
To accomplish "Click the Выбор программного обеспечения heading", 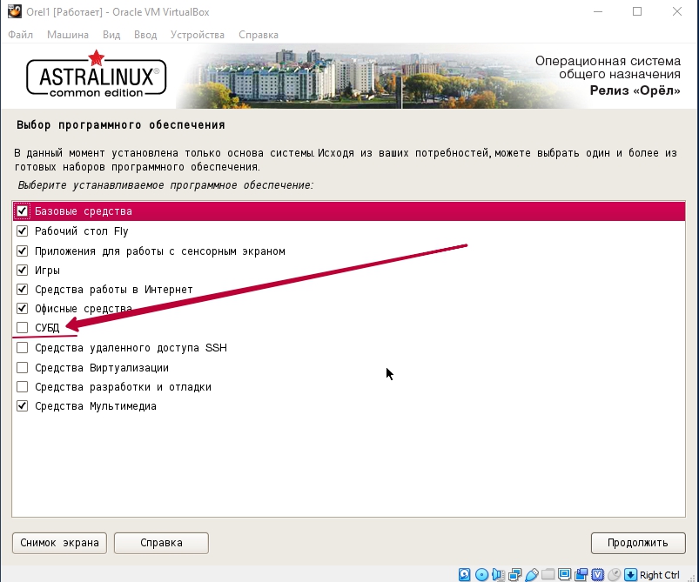I will [121, 124].
